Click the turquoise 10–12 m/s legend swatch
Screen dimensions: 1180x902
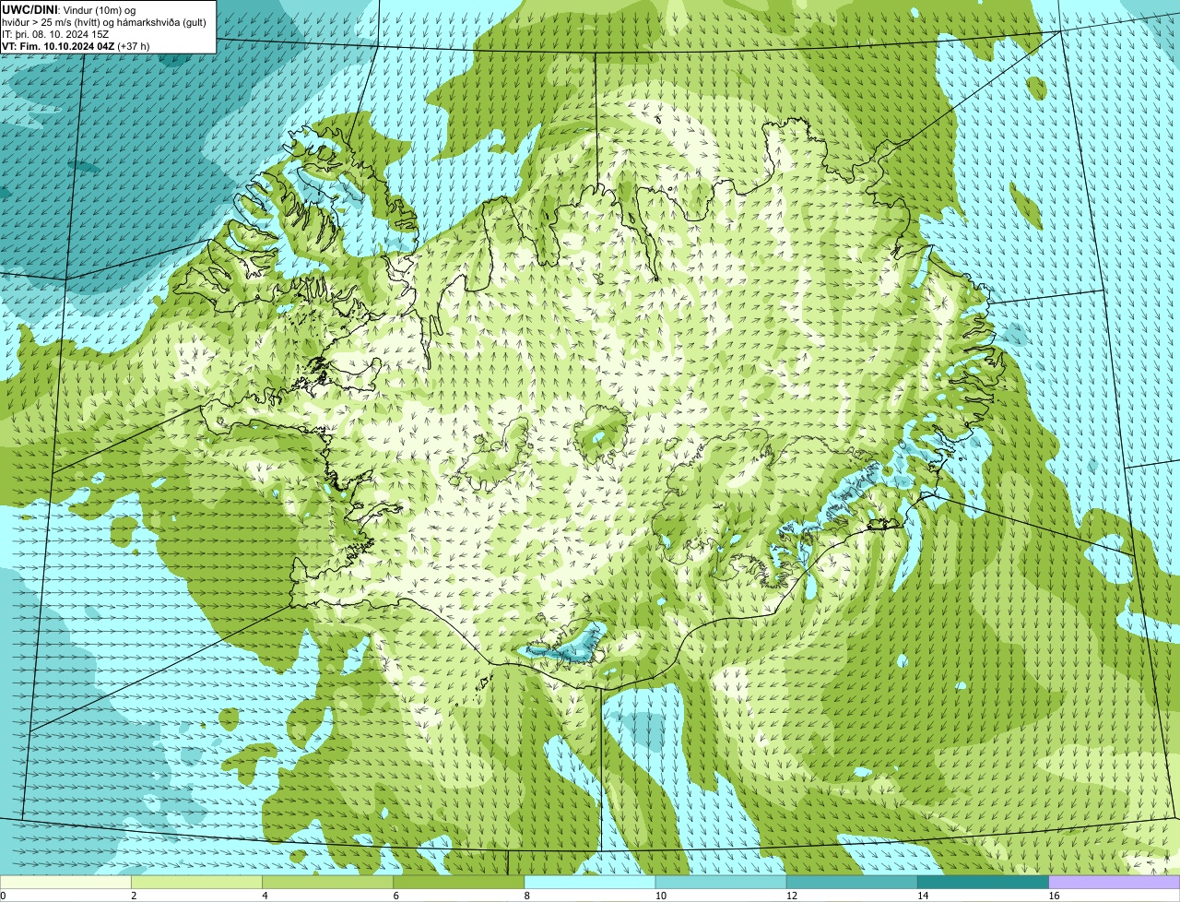coord(721,883)
